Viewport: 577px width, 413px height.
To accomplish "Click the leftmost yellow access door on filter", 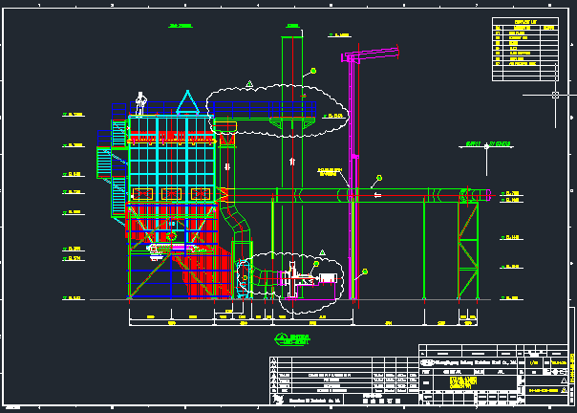I will pyautogui.click(x=142, y=194).
